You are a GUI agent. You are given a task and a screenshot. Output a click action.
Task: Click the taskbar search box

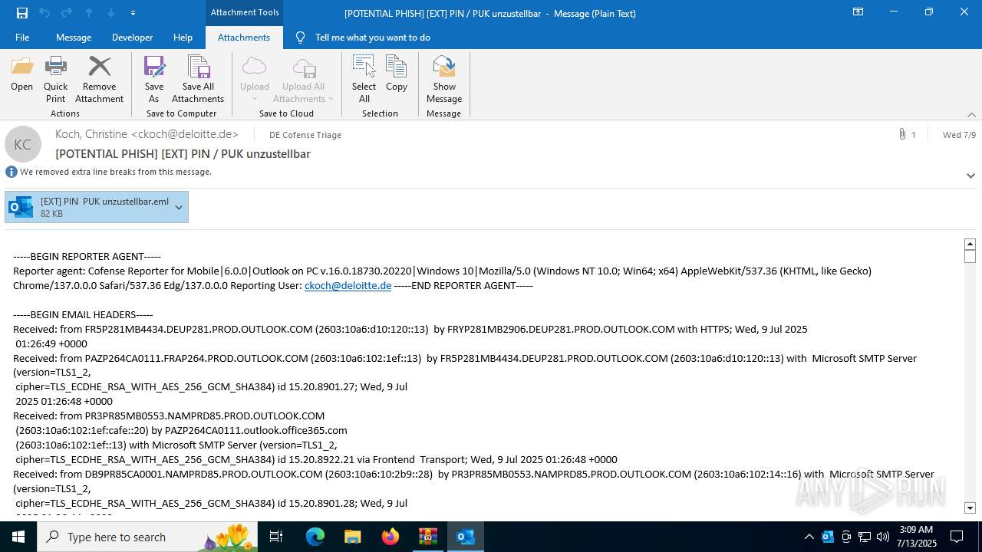pos(147,537)
